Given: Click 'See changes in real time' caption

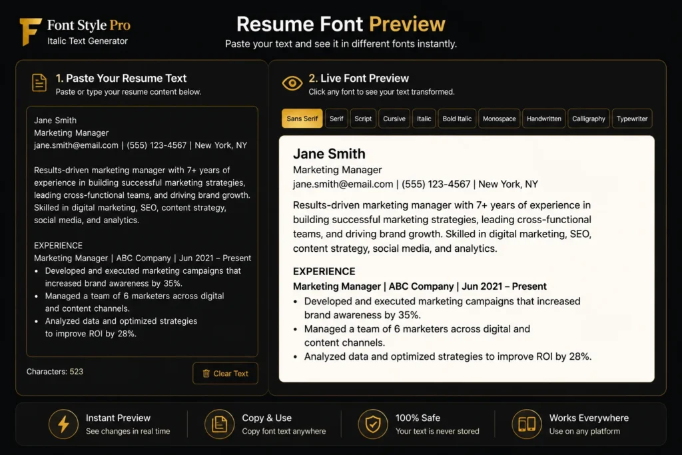Looking at the screenshot, I should [128, 431].
